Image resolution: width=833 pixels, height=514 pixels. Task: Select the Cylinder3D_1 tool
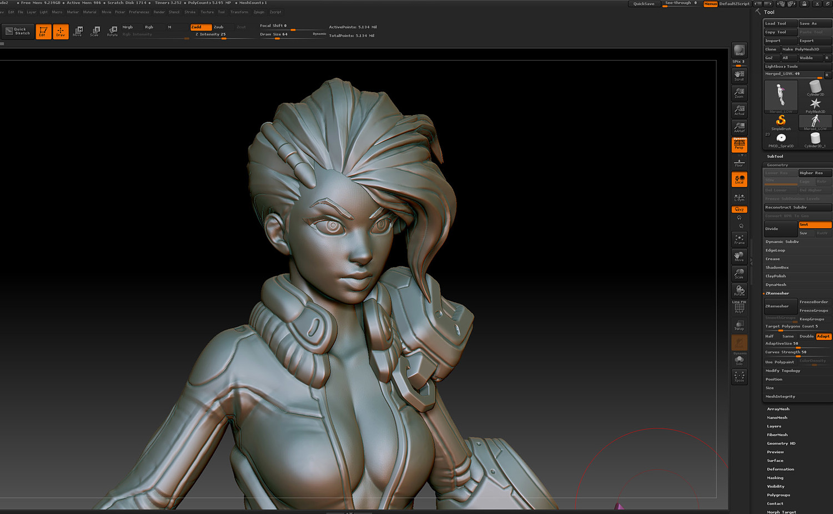tap(815, 140)
